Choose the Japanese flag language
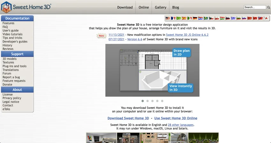This screenshot has height=143, width=271. point(266,18)
